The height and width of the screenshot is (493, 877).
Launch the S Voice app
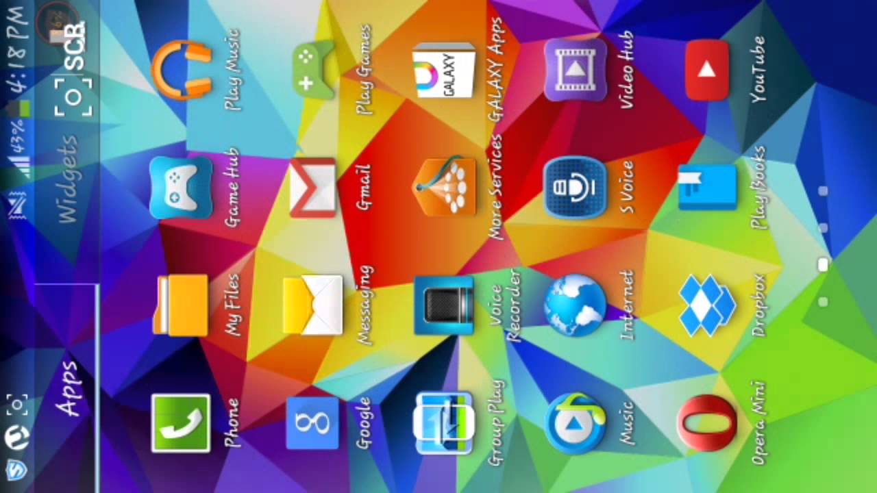pyautogui.click(x=576, y=188)
